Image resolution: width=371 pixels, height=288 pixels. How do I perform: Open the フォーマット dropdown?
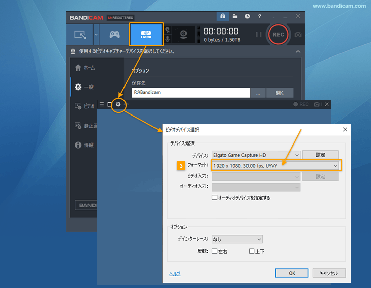pos(275,166)
